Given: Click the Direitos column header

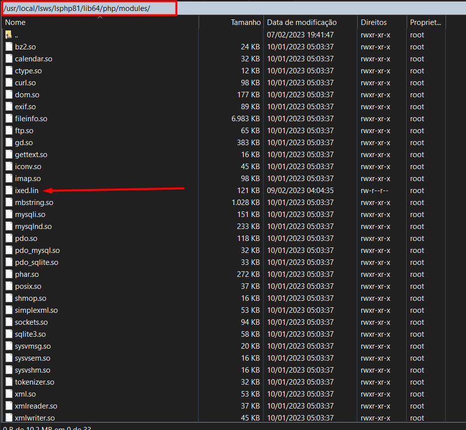Looking at the screenshot, I should (x=373, y=22).
